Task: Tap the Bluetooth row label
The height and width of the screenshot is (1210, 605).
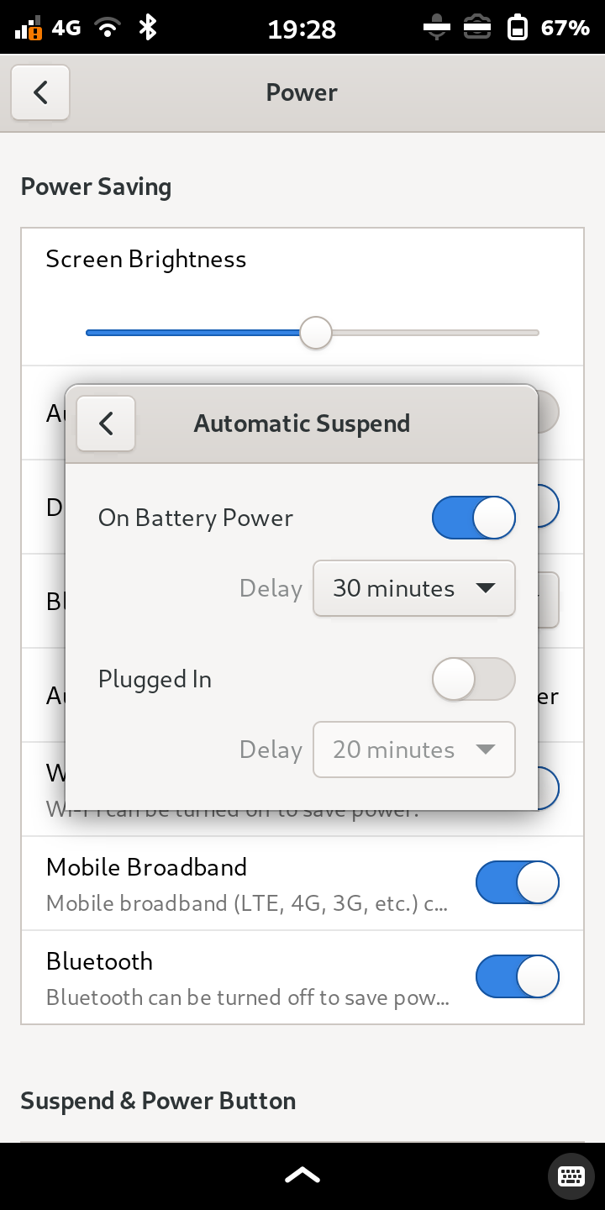Action: coord(99,961)
